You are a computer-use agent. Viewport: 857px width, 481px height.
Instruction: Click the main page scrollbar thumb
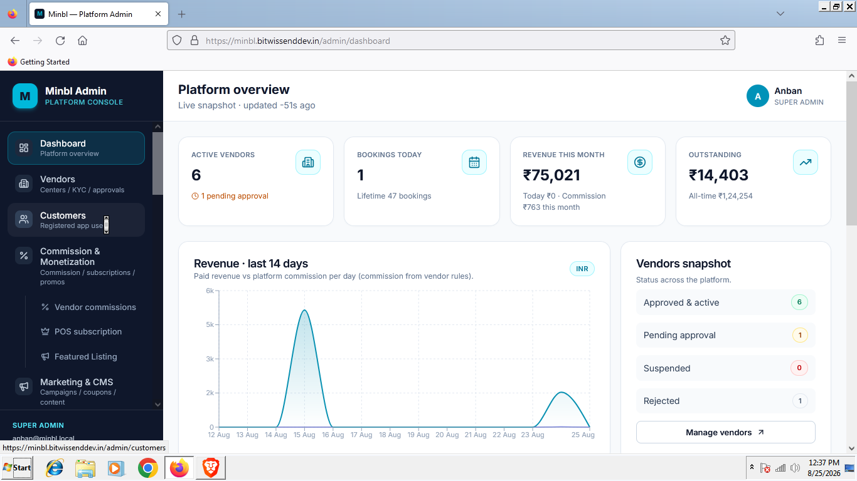tap(851, 153)
